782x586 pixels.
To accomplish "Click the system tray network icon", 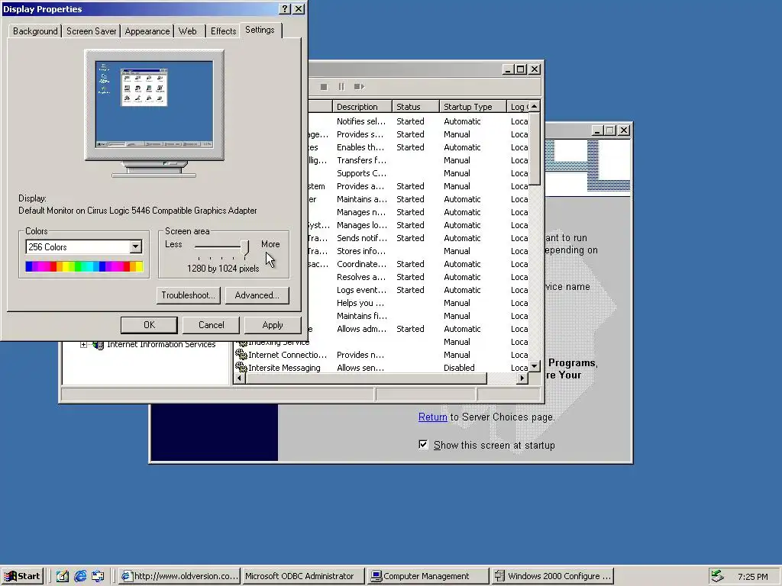I will [717, 576].
